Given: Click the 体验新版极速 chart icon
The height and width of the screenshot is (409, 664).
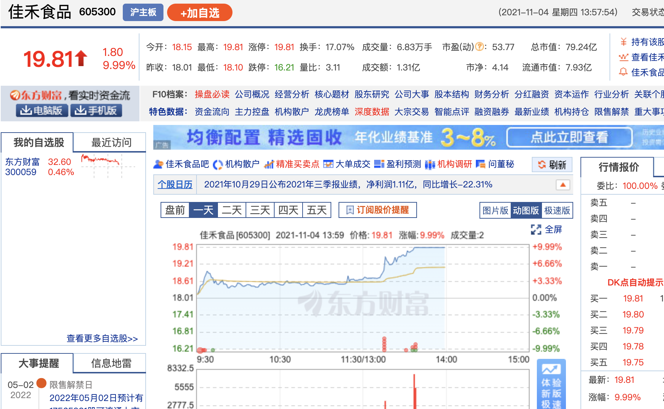Looking at the screenshot, I should click(x=551, y=369).
